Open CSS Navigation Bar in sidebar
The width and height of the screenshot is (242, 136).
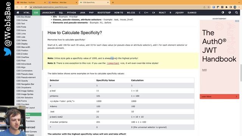click(25, 84)
